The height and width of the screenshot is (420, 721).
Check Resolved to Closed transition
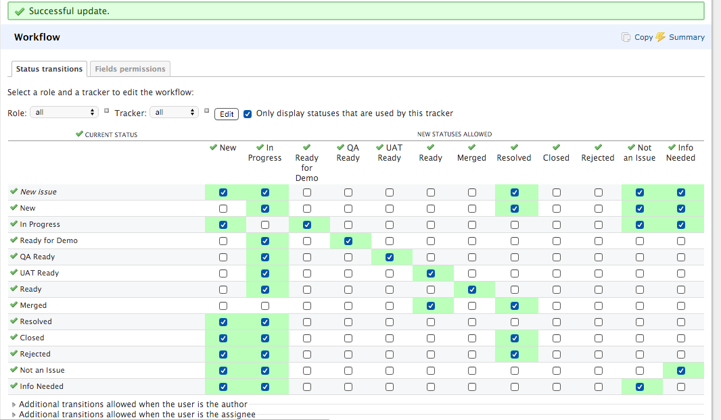click(557, 322)
